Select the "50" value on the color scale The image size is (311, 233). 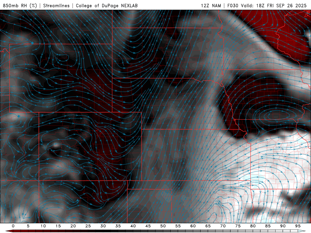[163, 226]
